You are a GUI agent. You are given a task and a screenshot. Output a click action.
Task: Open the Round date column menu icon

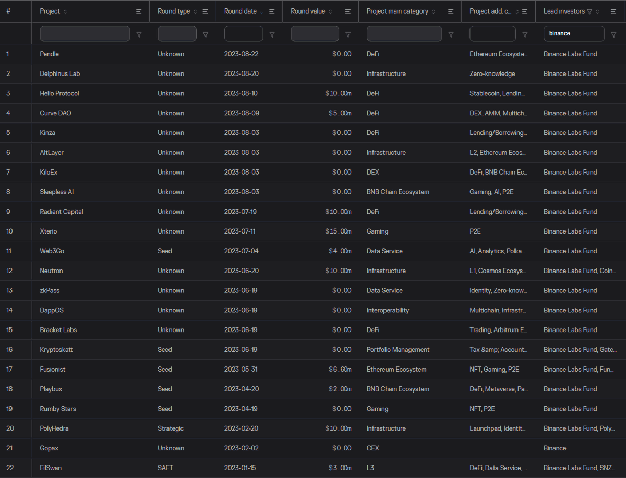272,11
